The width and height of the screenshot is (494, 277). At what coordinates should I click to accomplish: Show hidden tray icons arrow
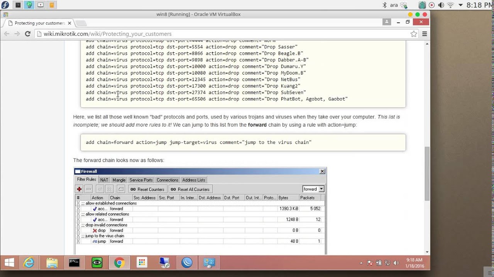click(361, 263)
